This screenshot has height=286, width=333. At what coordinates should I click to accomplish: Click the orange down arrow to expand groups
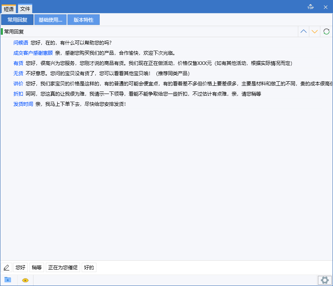tap(315, 31)
